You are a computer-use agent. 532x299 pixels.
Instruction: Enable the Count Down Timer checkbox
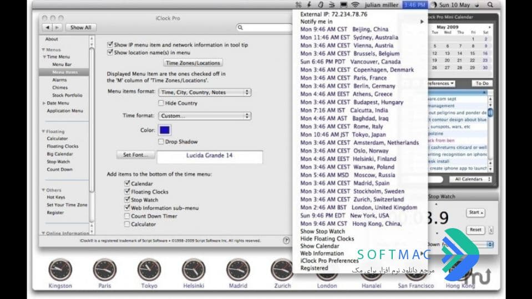click(x=127, y=216)
